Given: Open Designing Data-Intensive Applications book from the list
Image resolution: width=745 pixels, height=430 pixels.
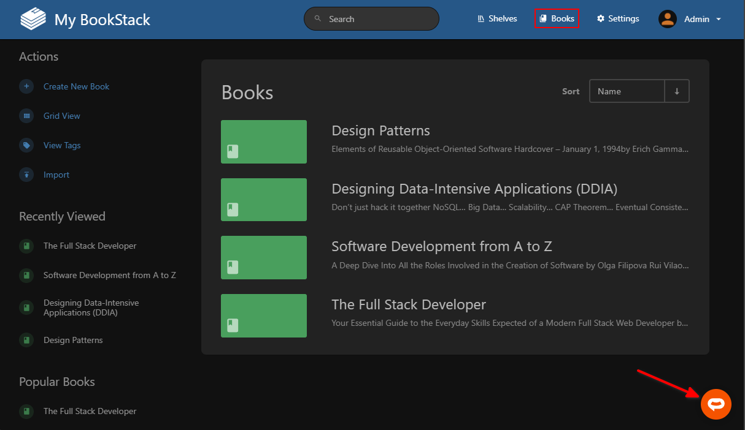Looking at the screenshot, I should click(x=474, y=189).
